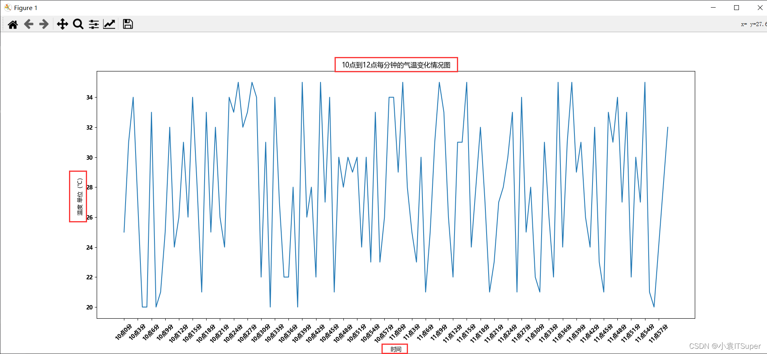Click the x-axis tick label 11点45分
This screenshot has height=354, width=767.
(x=603, y=333)
